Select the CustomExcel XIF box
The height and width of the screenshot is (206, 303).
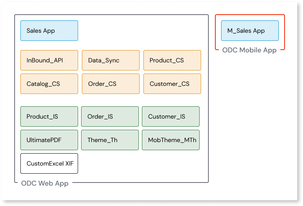(49, 163)
